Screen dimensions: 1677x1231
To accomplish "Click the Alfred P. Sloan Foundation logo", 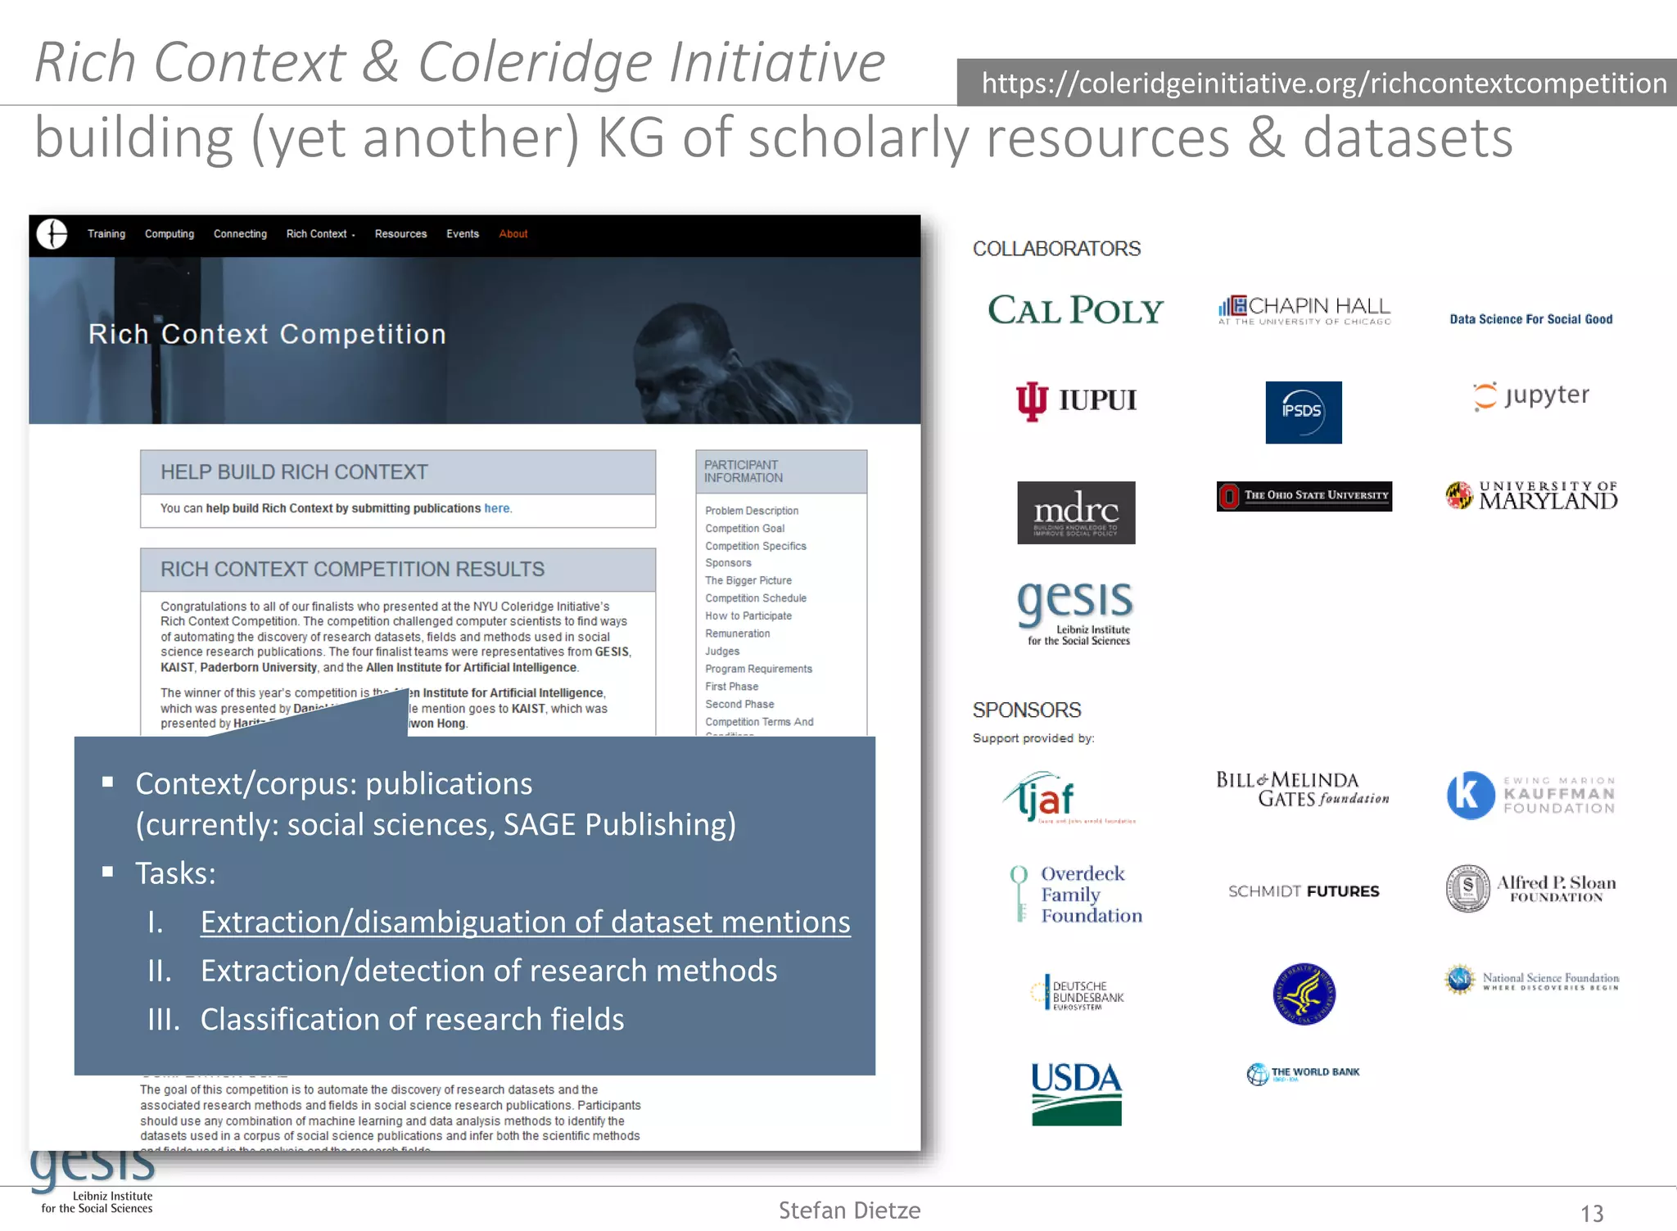I will tap(1531, 888).
